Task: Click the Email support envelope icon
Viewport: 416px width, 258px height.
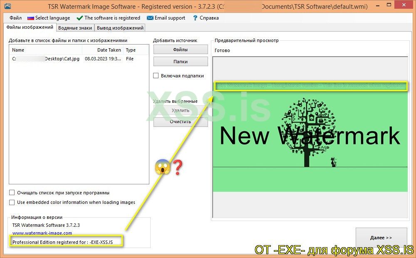Action: pos(150,18)
